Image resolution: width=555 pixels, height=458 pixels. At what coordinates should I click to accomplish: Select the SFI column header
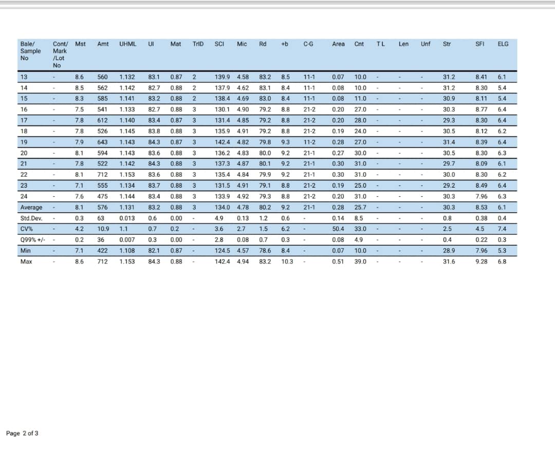coord(479,44)
